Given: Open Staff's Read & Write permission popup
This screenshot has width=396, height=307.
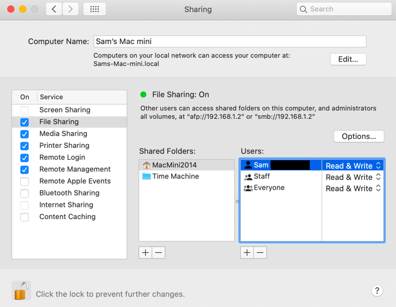Looking at the screenshot, I should tap(353, 177).
